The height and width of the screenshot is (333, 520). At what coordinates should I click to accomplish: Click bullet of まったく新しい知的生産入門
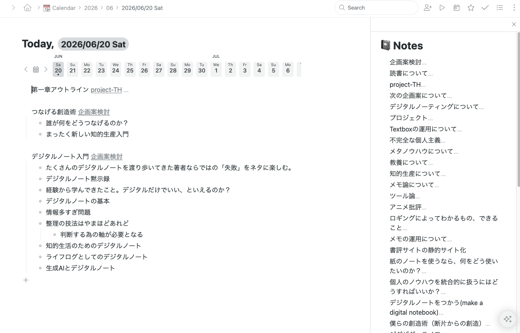pos(40,134)
